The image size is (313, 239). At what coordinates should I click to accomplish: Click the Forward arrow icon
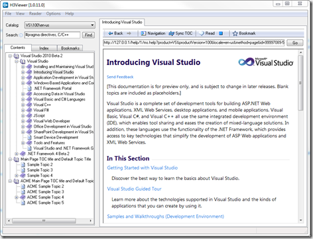point(129,33)
